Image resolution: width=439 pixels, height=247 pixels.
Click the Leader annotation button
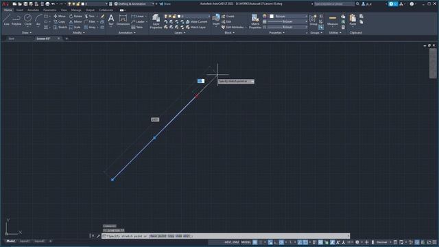(139, 22)
